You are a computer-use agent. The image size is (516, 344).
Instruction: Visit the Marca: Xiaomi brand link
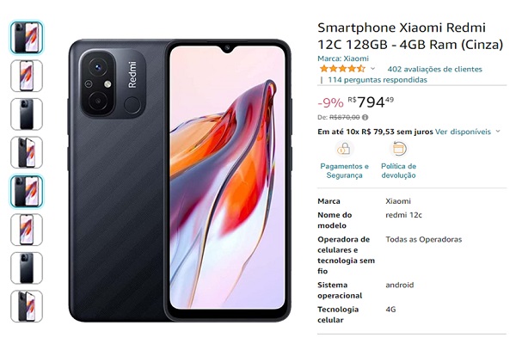point(343,58)
